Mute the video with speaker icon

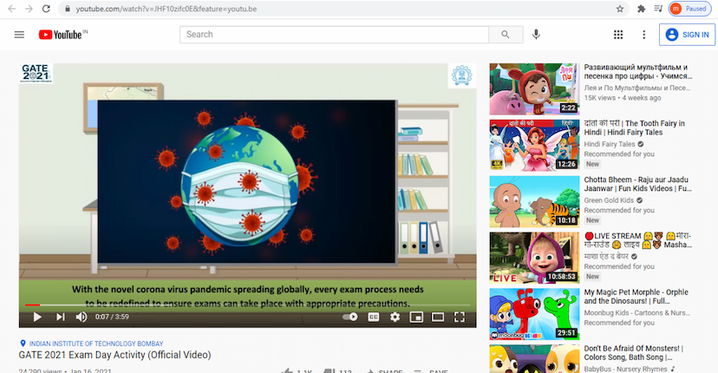tap(82, 317)
